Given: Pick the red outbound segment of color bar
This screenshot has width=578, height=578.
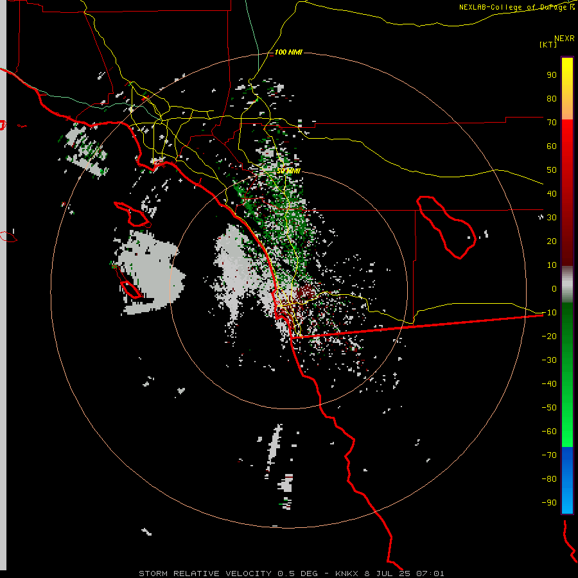Looking at the screenshot, I should pyautogui.click(x=567, y=193).
